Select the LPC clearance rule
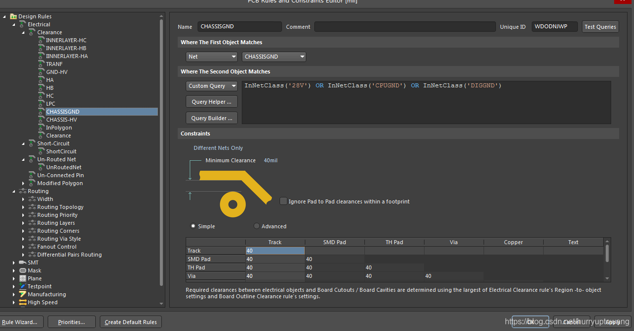The image size is (634, 331). 51,104
